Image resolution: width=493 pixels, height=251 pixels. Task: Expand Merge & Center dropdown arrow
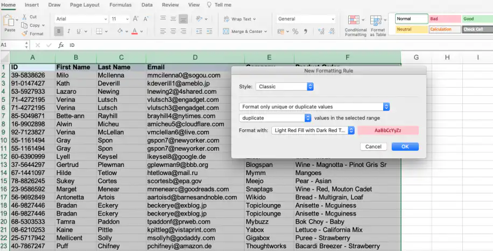point(266,31)
